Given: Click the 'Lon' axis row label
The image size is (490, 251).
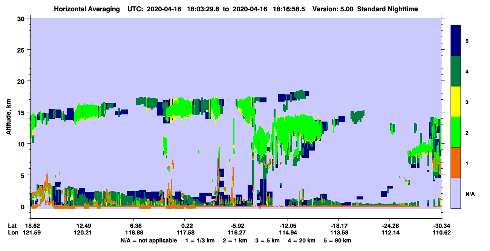Looking at the screenshot, I should (x=12, y=233).
